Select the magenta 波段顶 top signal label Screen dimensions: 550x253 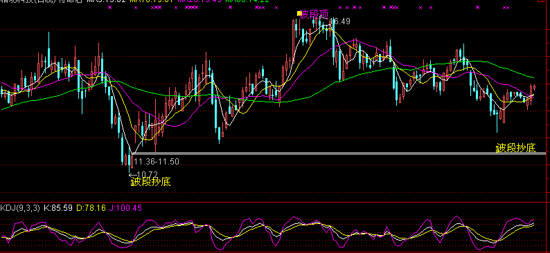tap(314, 15)
